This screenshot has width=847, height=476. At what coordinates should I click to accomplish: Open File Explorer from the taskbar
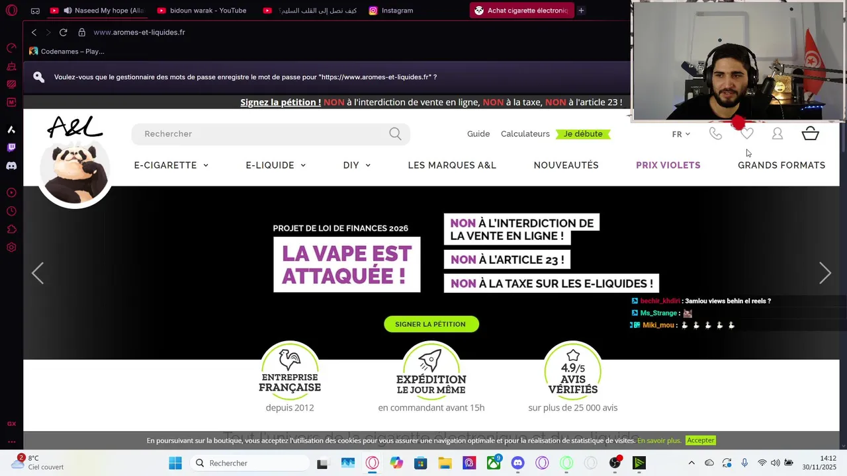coord(445,463)
